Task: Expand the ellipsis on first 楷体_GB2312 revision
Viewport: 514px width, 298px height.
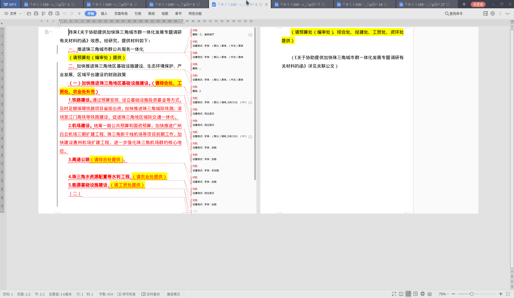Action: 250,103
